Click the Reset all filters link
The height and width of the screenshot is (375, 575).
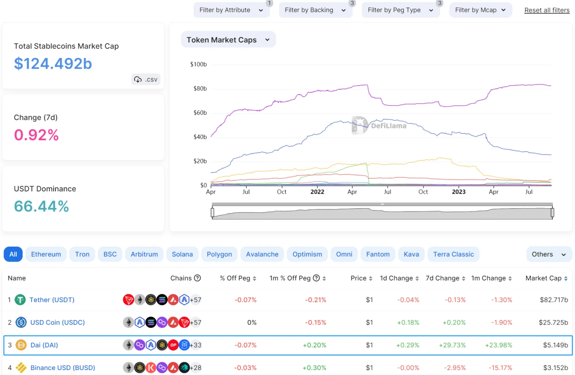(547, 10)
